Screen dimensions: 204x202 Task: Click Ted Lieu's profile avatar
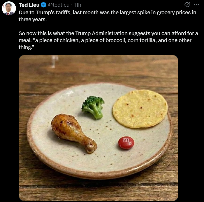tap(9, 8)
